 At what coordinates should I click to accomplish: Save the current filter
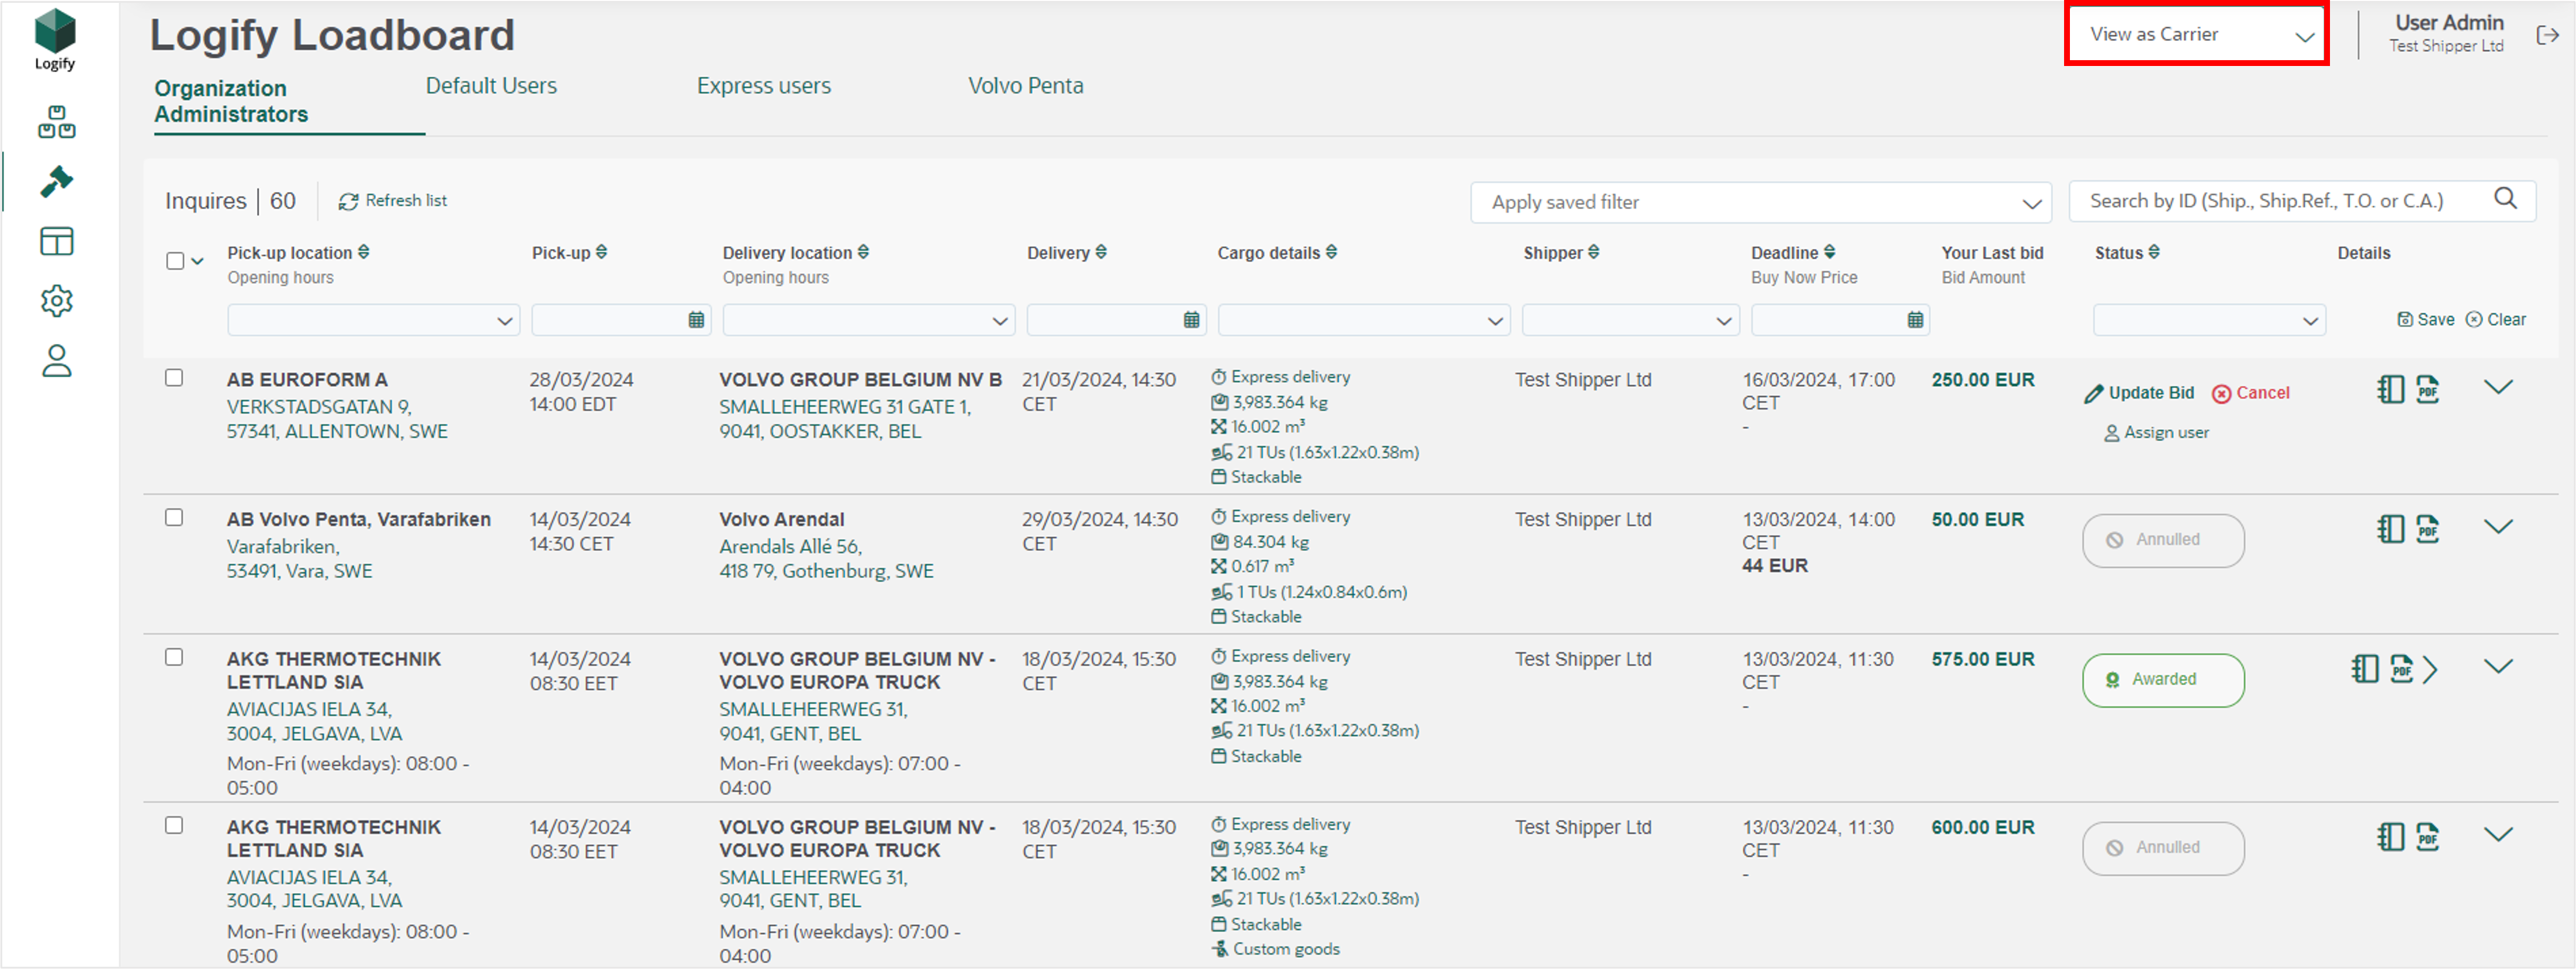[x=2426, y=319]
